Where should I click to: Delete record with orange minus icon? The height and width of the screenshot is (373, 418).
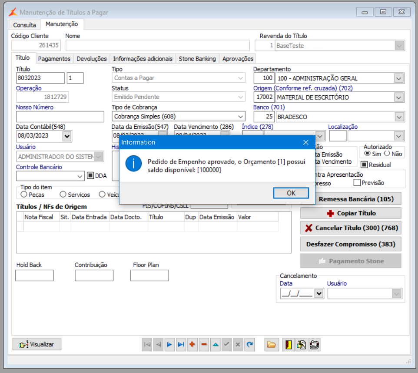[204, 344]
